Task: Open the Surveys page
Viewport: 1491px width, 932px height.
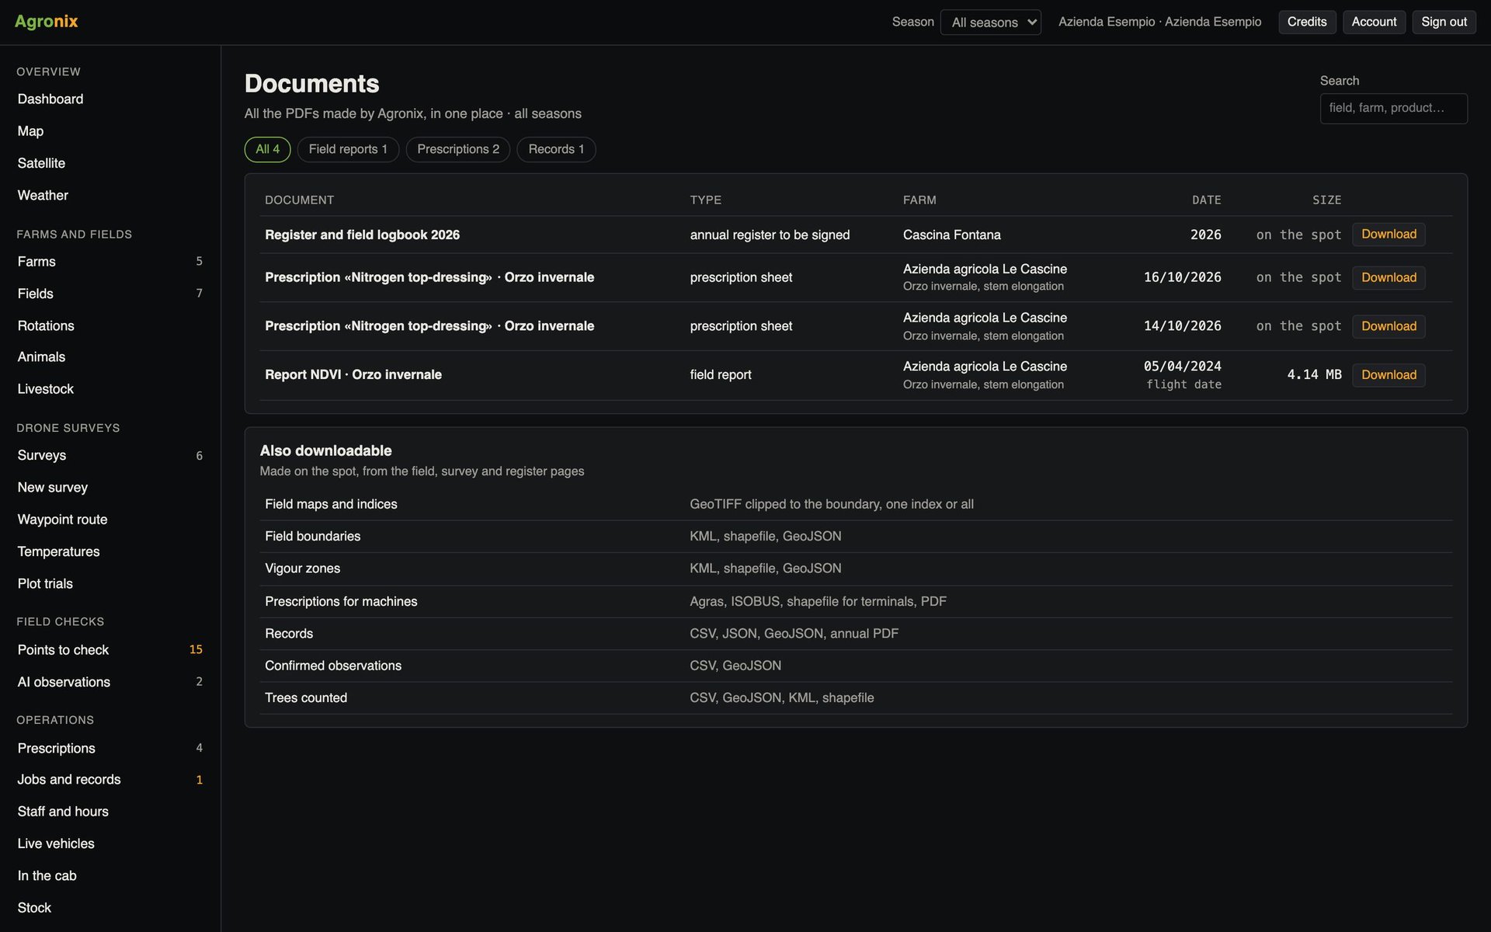Action: 110,455
